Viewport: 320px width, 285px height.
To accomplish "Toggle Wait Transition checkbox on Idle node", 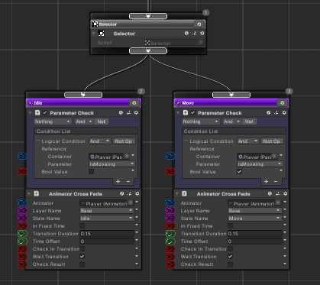I will (x=82, y=257).
